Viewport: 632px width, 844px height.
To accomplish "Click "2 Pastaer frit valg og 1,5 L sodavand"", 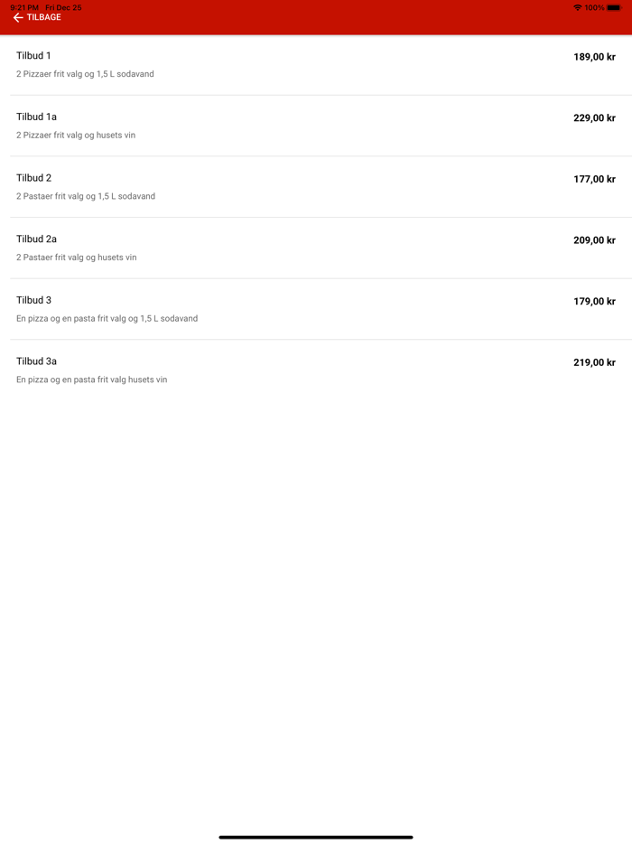I will click(86, 196).
